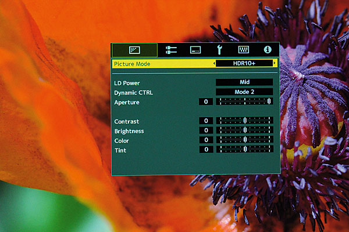Select the Tint row label
This screenshot has height=232, width=349.
[x=120, y=150]
